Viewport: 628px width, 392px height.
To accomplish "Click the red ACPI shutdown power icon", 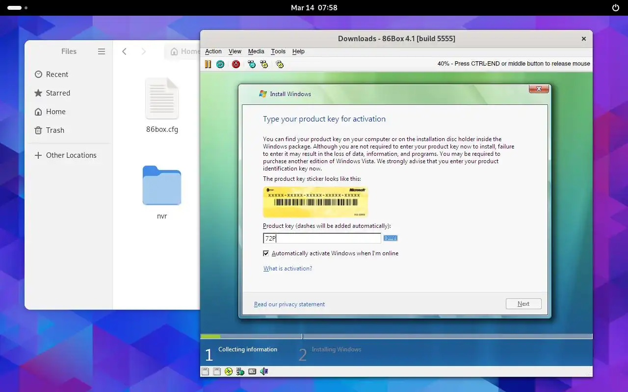I will click(236, 64).
